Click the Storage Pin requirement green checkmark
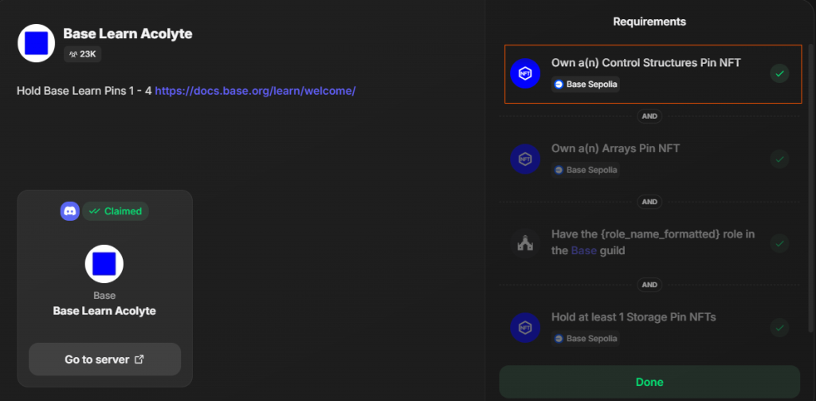This screenshot has width=816, height=401. (x=779, y=328)
